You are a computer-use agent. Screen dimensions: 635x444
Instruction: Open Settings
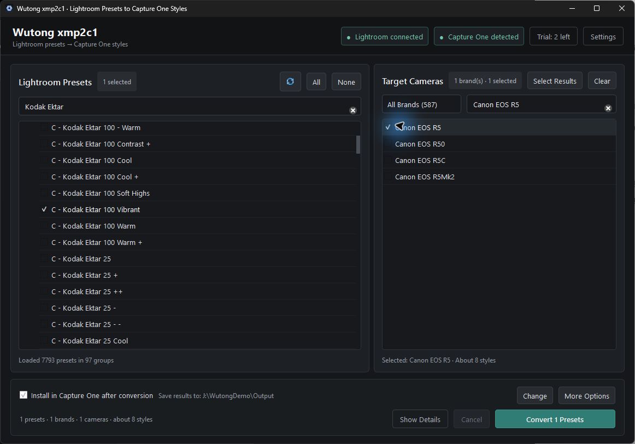603,37
